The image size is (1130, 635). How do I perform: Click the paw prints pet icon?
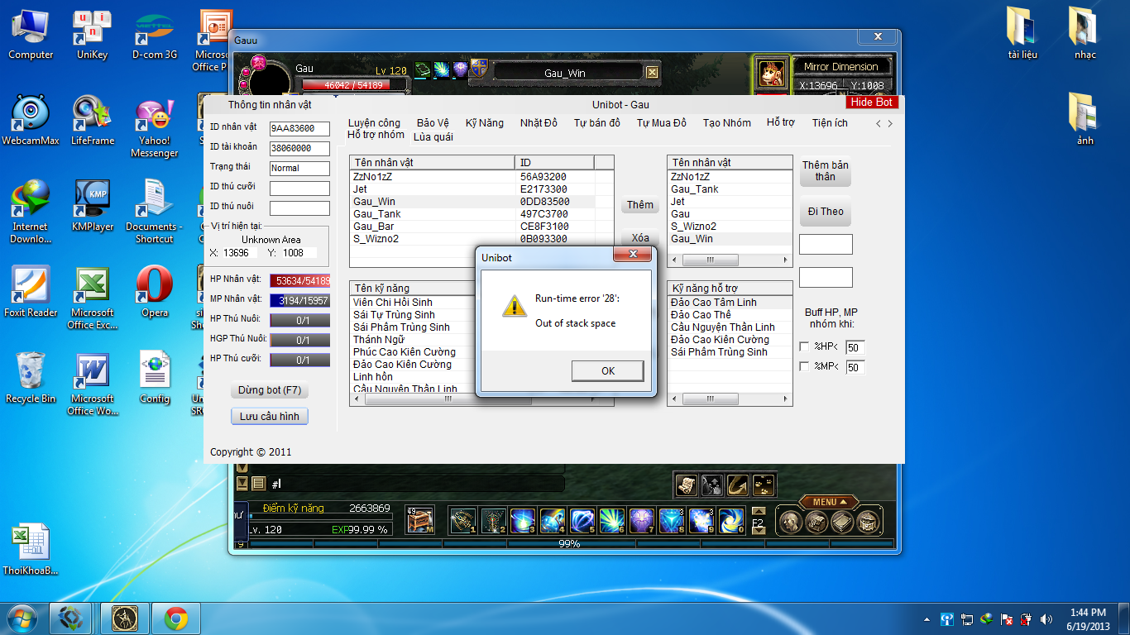click(x=764, y=485)
